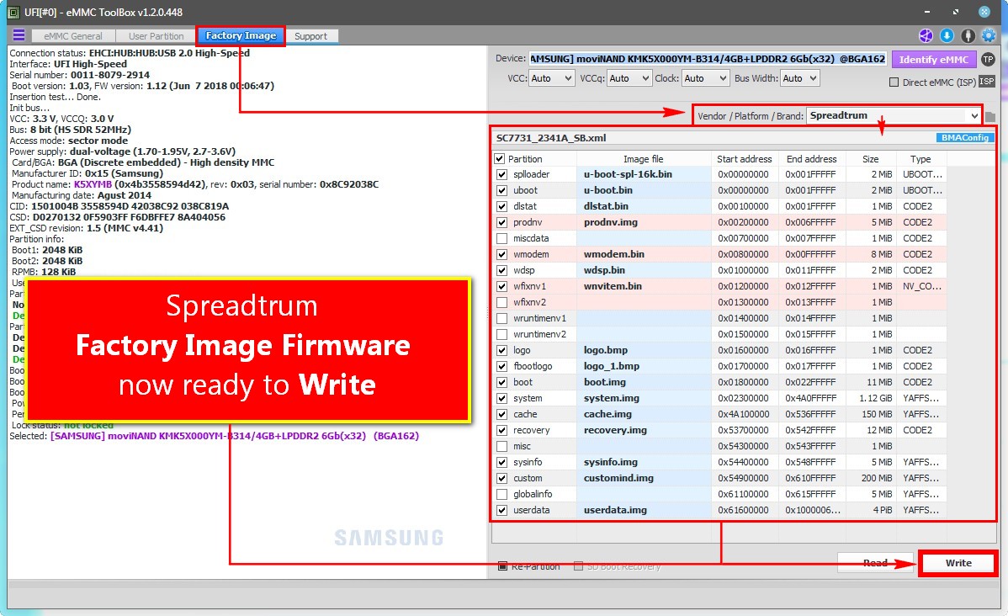Select the cache.img image file cell
The image size is (1008, 616).
click(644, 414)
